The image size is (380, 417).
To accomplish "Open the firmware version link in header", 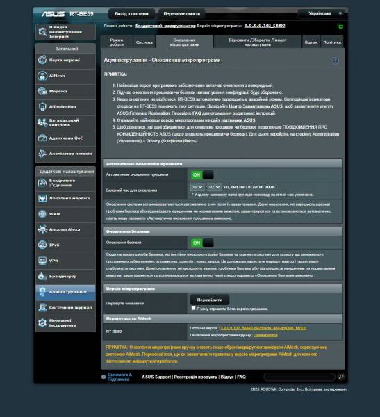I will [x=265, y=26].
